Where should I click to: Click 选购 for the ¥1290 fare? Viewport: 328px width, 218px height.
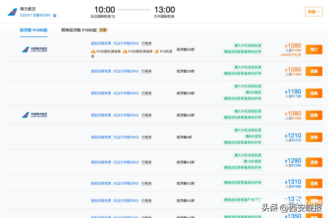click(x=314, y=162)
